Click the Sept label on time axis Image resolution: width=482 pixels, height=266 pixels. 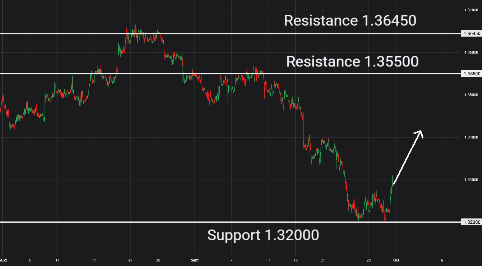tap(195, 260)
